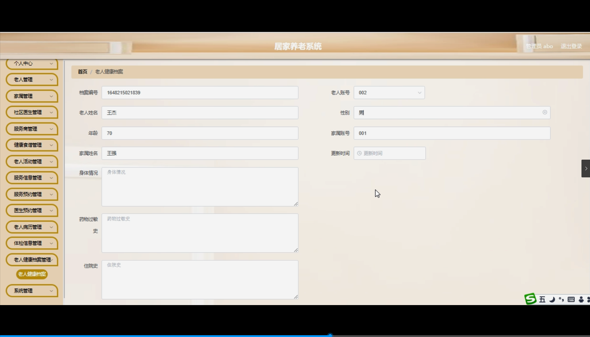Click the 管理员 abo account label
The height and width of the screenshot is (337, 590).
point(540,46)
